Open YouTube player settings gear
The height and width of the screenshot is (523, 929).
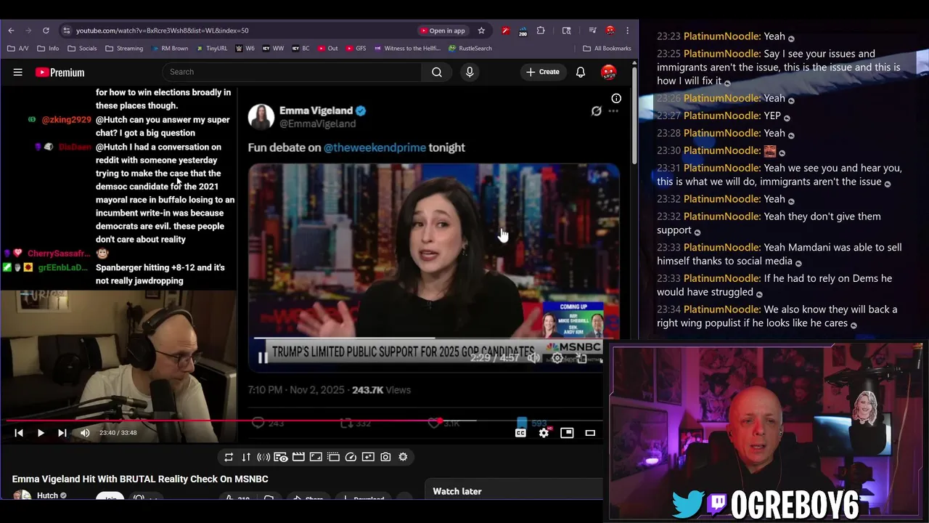tap(544, 433)
